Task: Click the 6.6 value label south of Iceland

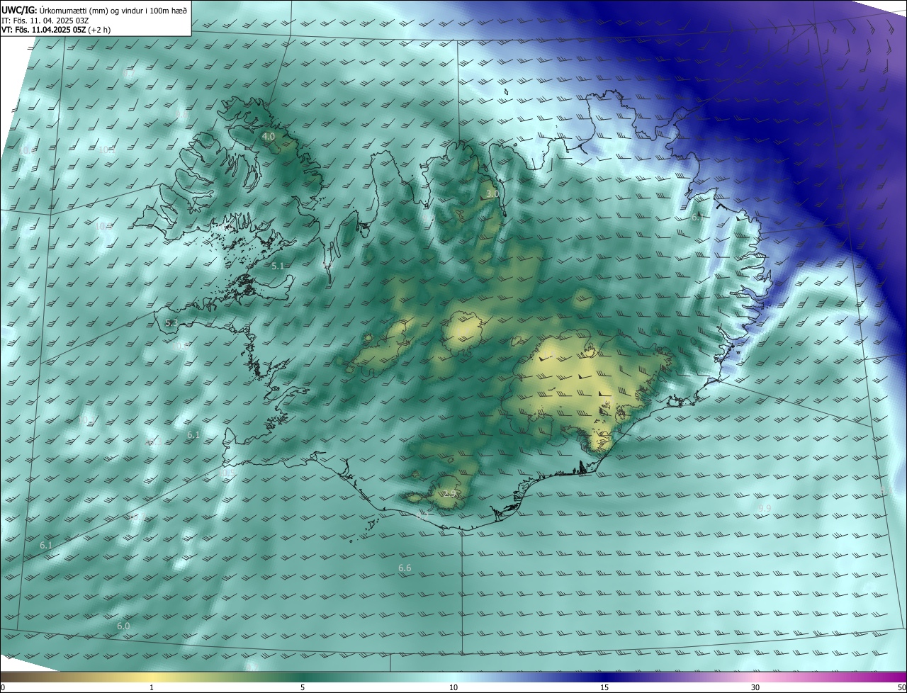Action: [405, 568]
